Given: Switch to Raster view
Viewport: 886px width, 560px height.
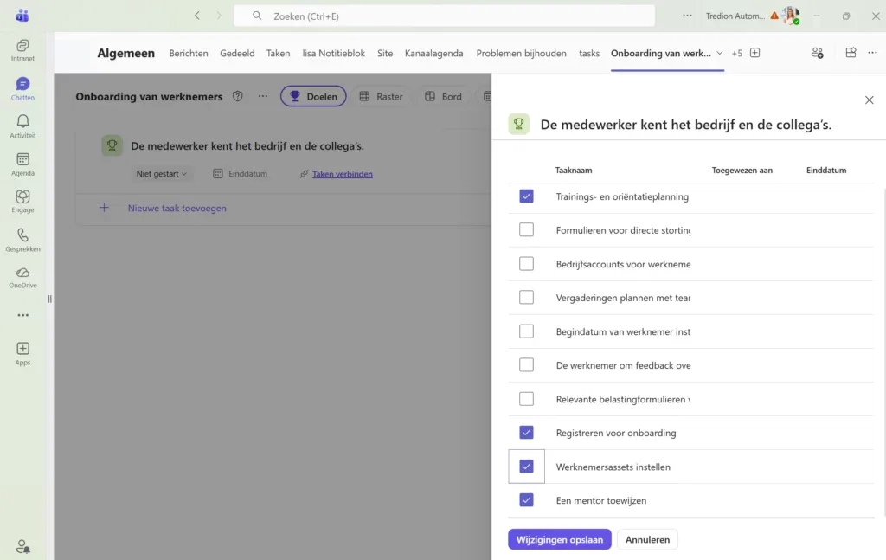Looking at the screenshot, I should (x=382, y=96).
